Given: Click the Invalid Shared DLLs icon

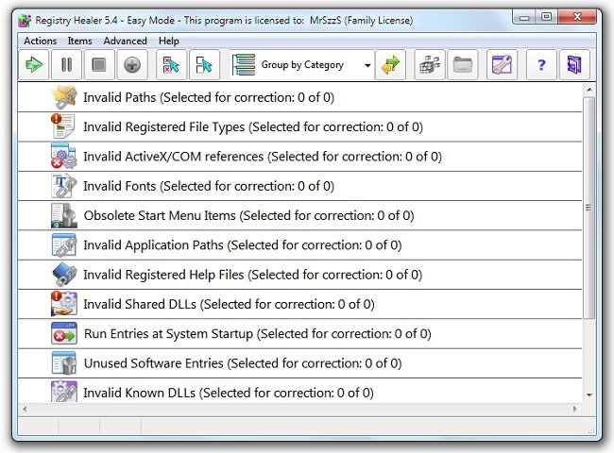Looking at the screenshot, I should [64, 304].
